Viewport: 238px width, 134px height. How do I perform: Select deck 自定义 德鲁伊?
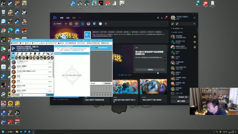(x=32, y=67)
